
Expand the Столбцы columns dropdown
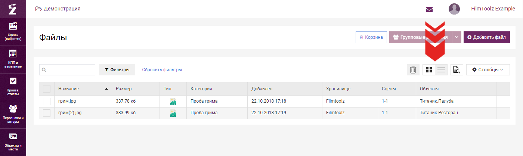click(488, 70)
